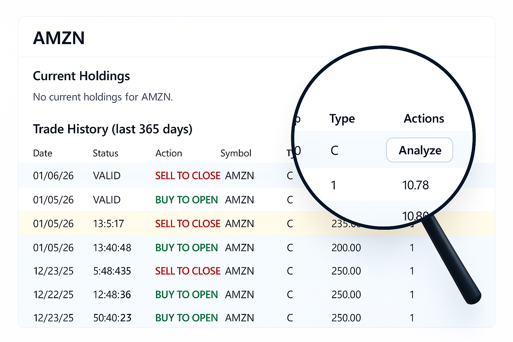Image resolution: width=513 pixels, height=342 pixels.
Task: Click the Analyze button
Action: pos(419,150)
